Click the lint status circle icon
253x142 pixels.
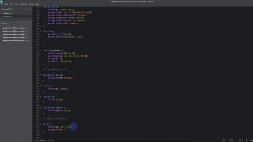coord(247,140)
